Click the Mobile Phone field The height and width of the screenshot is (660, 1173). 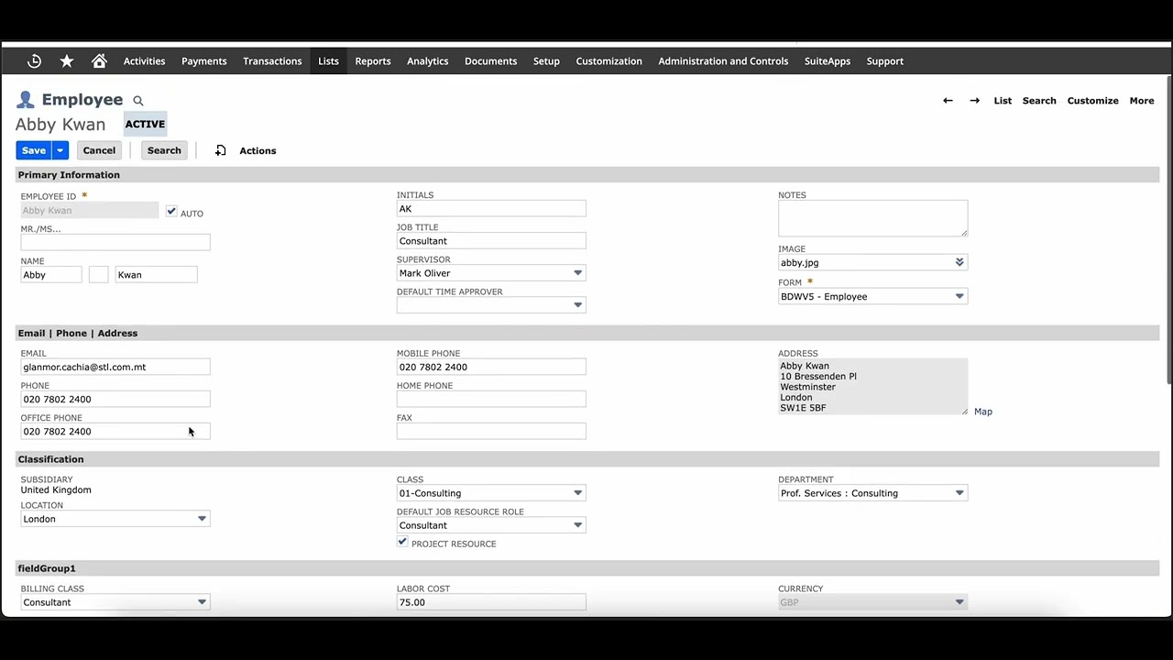(x=491, y=367)
